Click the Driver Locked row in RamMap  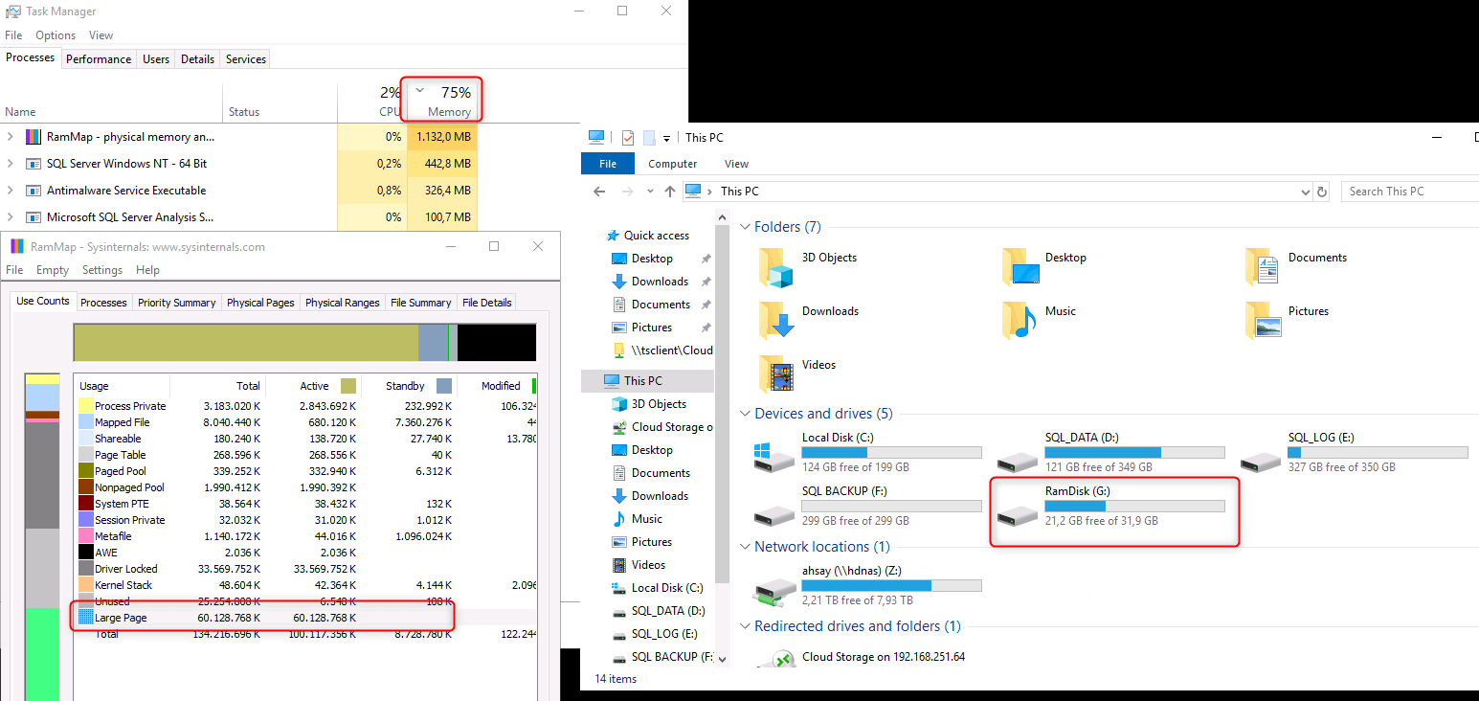tap(306, 569)
